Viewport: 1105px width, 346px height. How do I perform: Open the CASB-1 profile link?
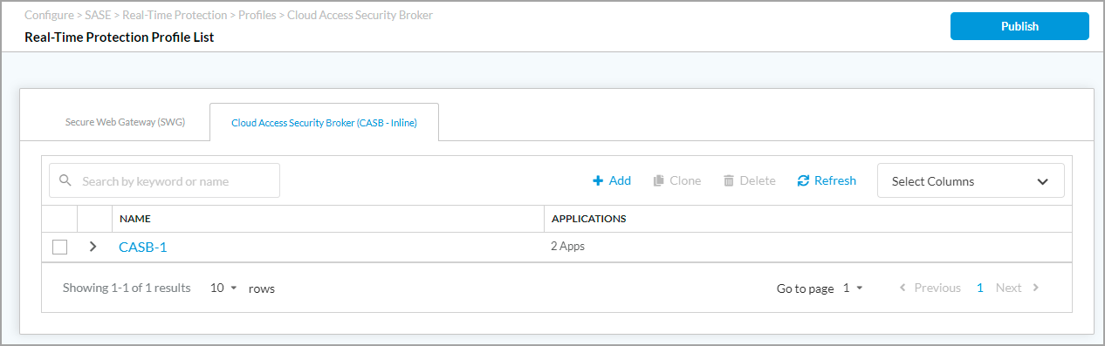coord(142,247)
